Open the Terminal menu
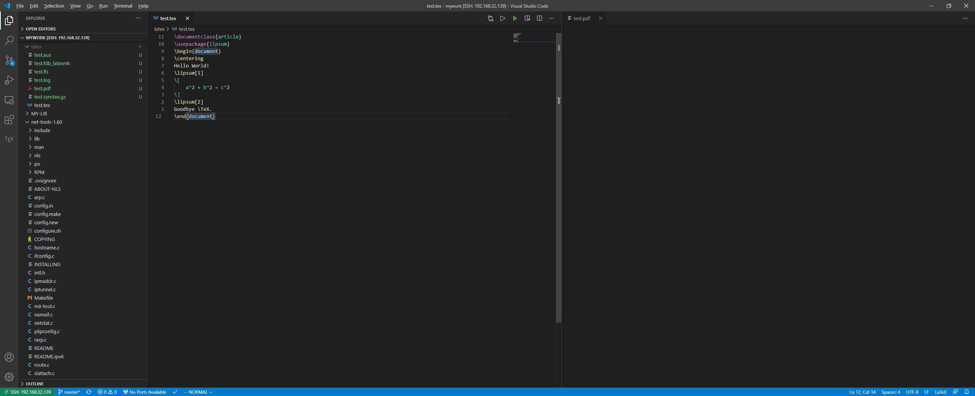The image size is (975, 396). 123,6
